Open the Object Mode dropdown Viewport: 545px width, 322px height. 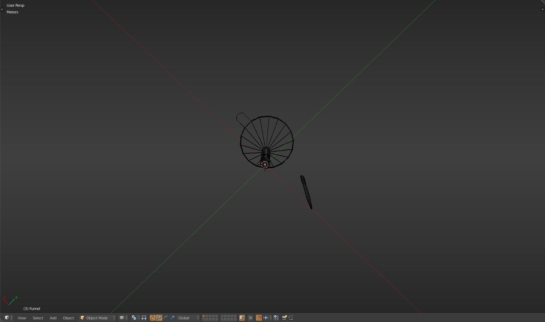[x=97, y=318]
